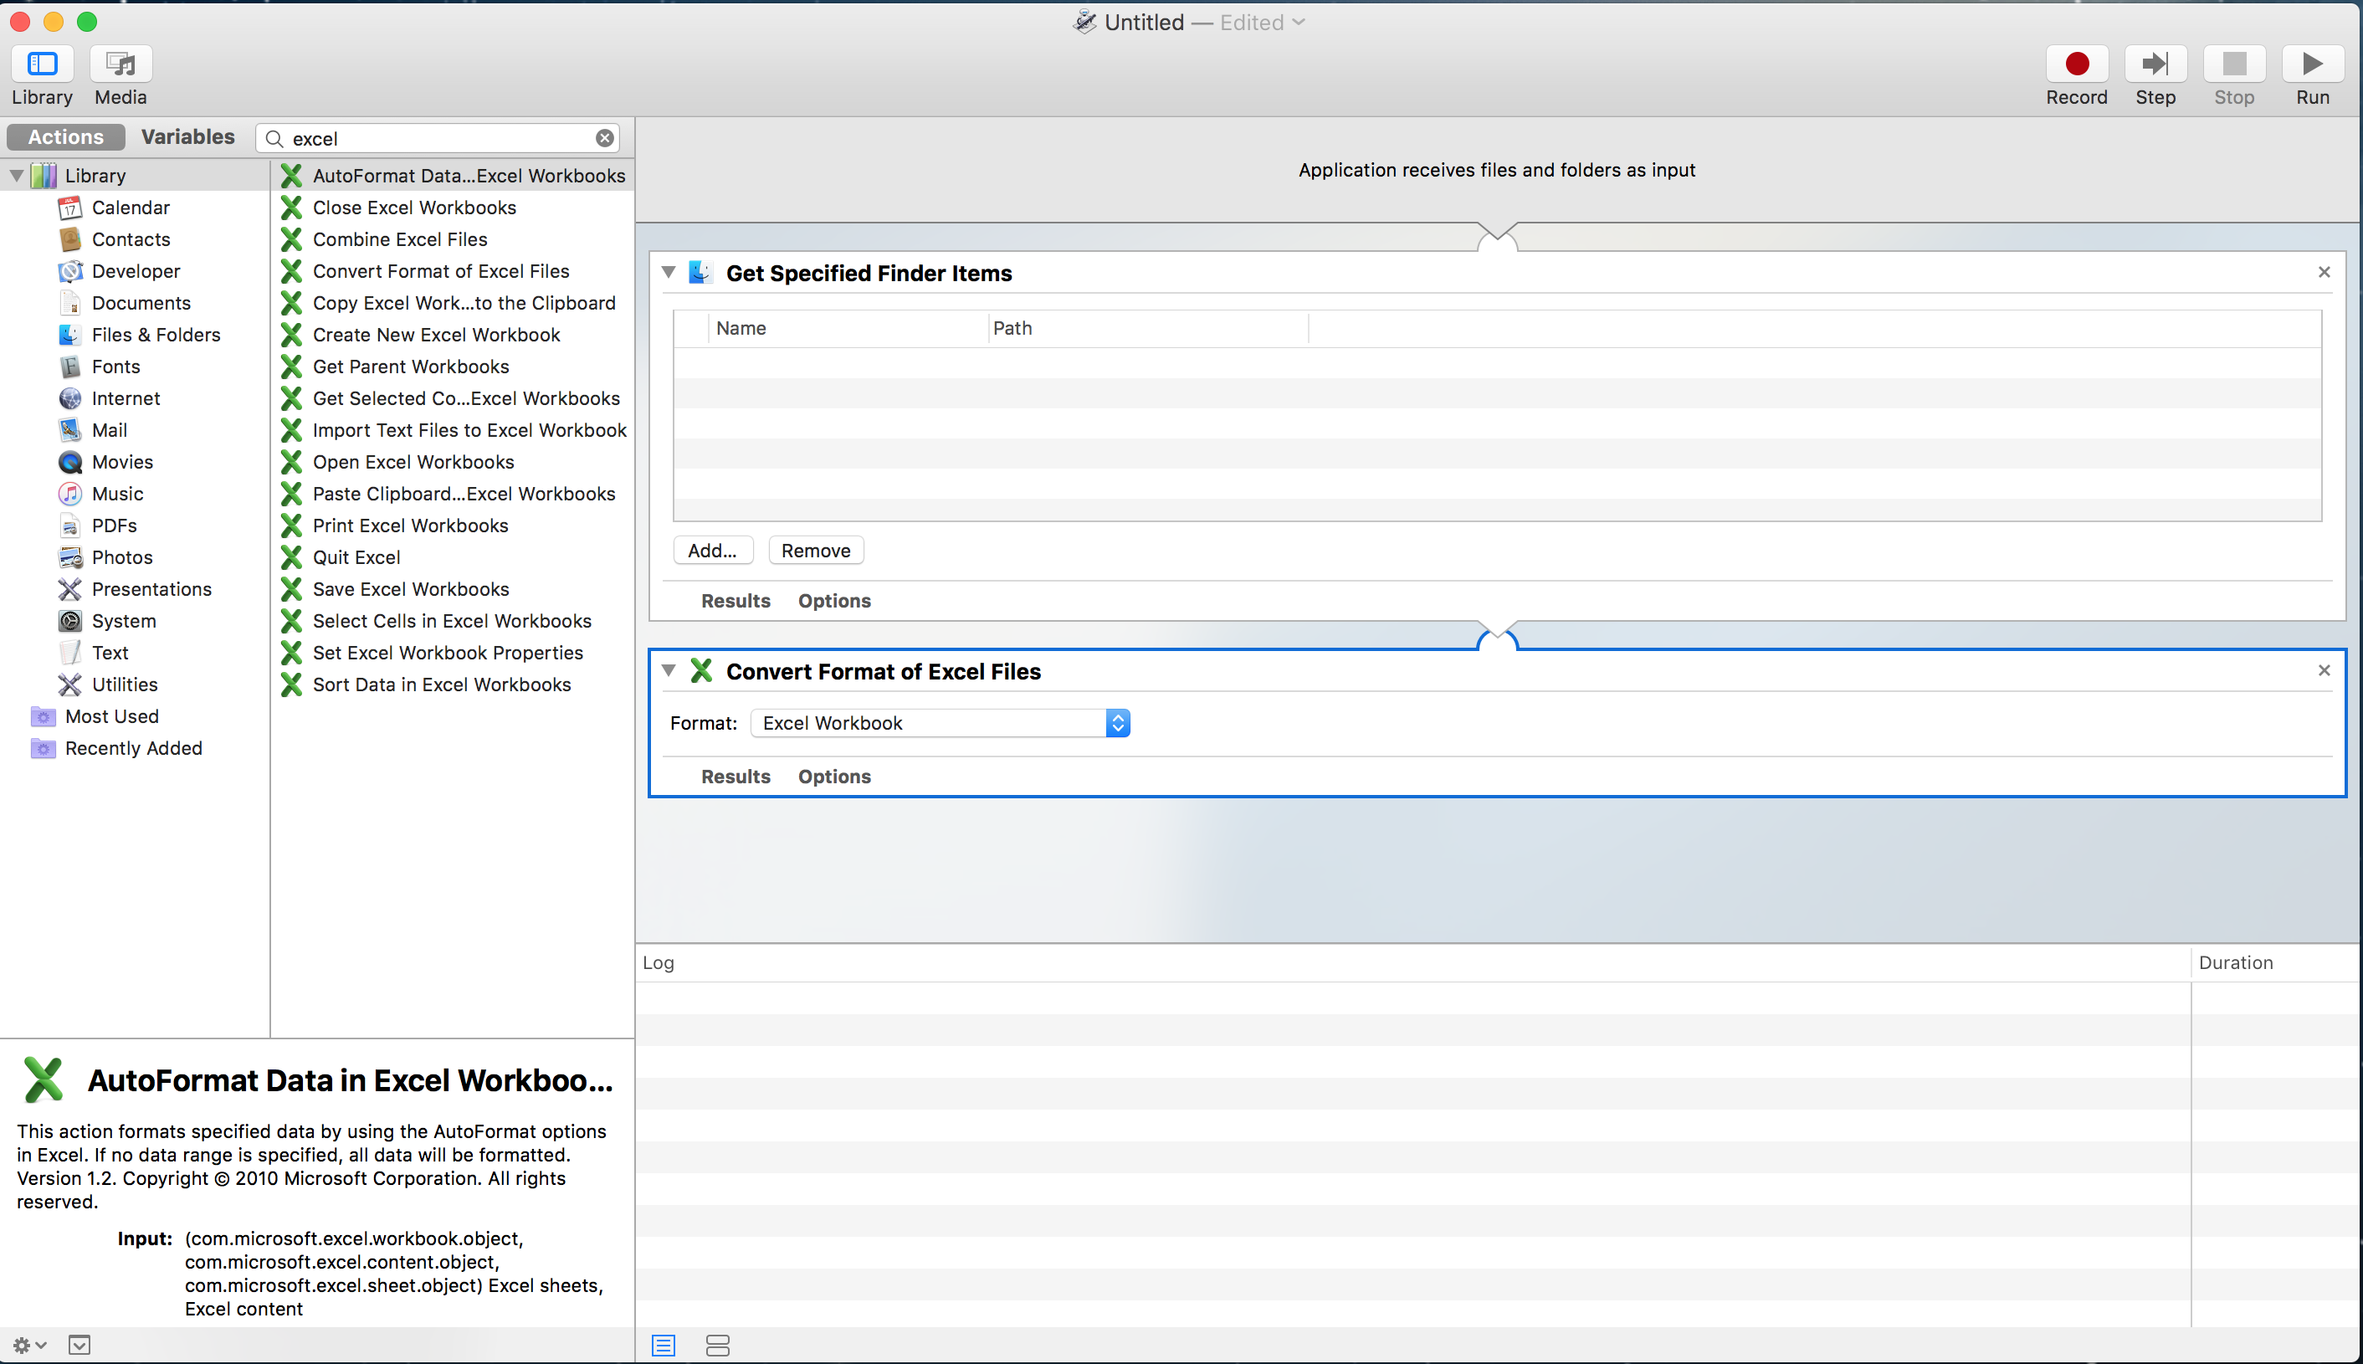2363x1364 pixels.
Task: Show the log list view icon
Action: (x=663, y=1346)
